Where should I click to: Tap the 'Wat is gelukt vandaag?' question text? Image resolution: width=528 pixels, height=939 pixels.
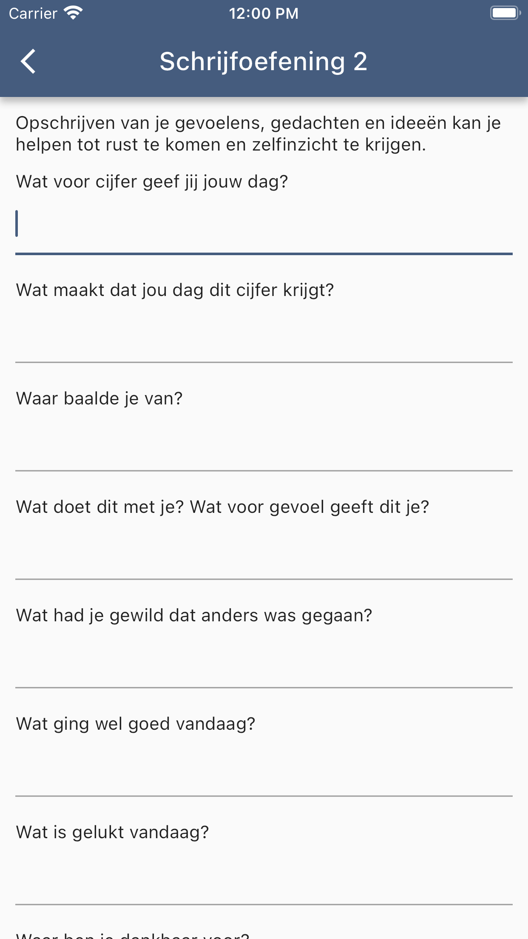point(112,832)
